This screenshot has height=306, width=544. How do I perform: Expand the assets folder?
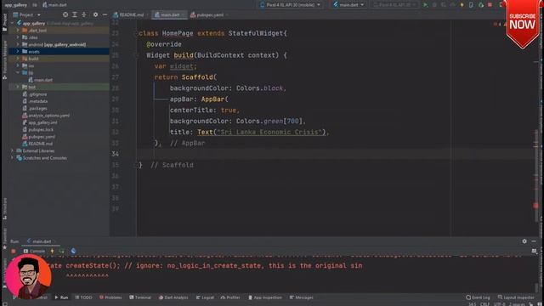18,52
